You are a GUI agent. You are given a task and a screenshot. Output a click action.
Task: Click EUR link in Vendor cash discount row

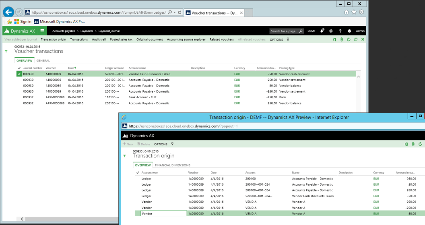(237, 74)
